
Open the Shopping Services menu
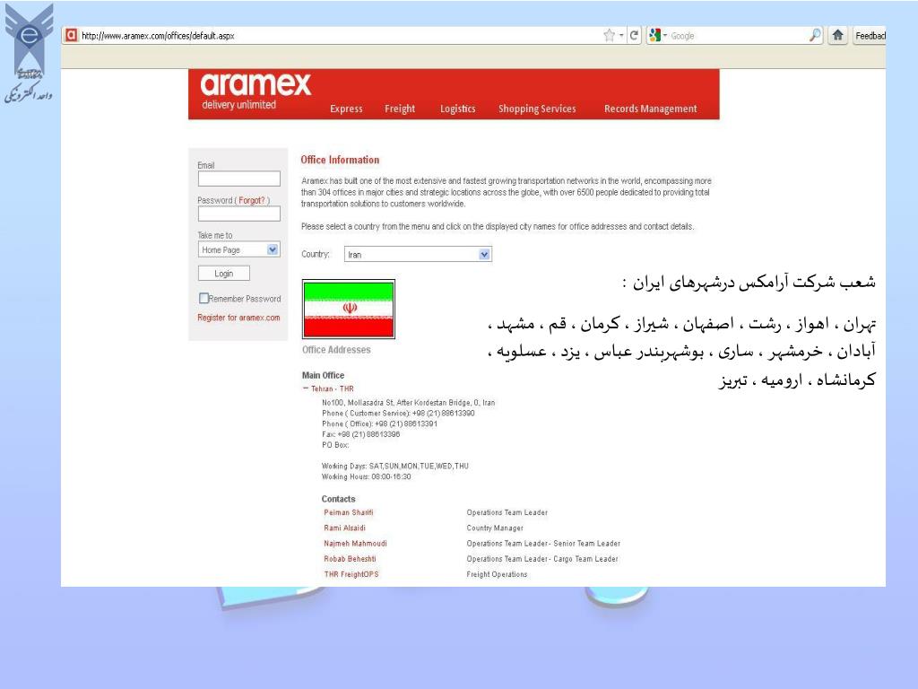537,109
